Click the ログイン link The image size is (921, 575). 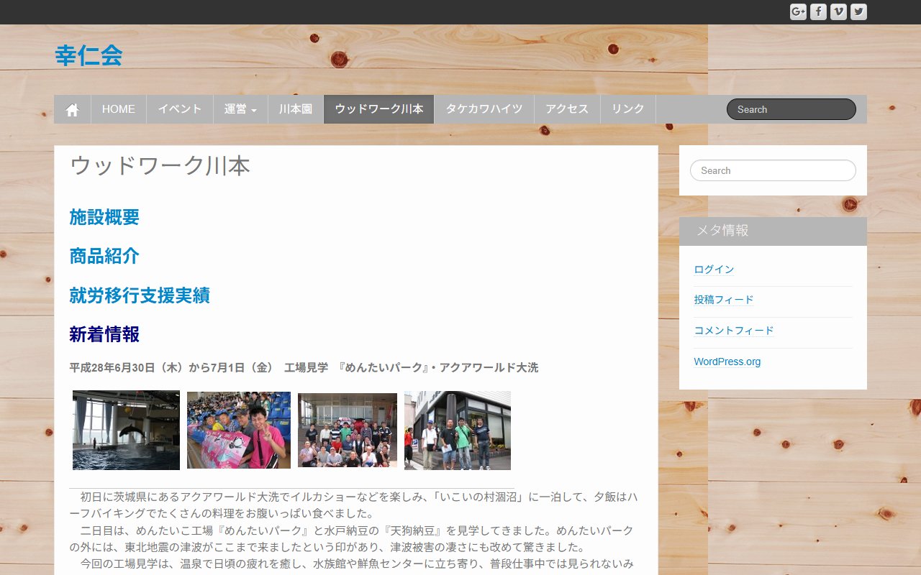click(714, 270)
